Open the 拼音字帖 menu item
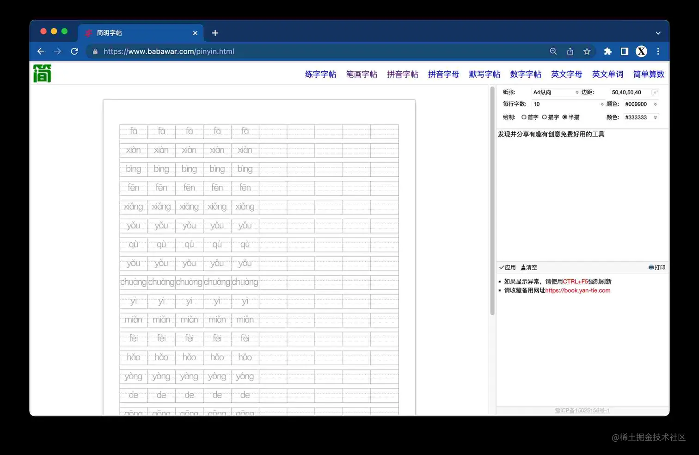 coord(403,74)
